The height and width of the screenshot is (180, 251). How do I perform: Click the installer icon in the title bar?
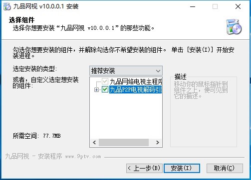tap(7, 6)
